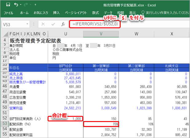Screen dimensions: 190x138
Task: Click the cell with value 103,797
Action: 110,129
